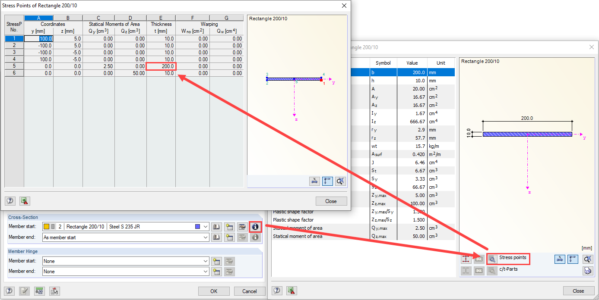Open help in Edit Member dialog

click(10, 291)
